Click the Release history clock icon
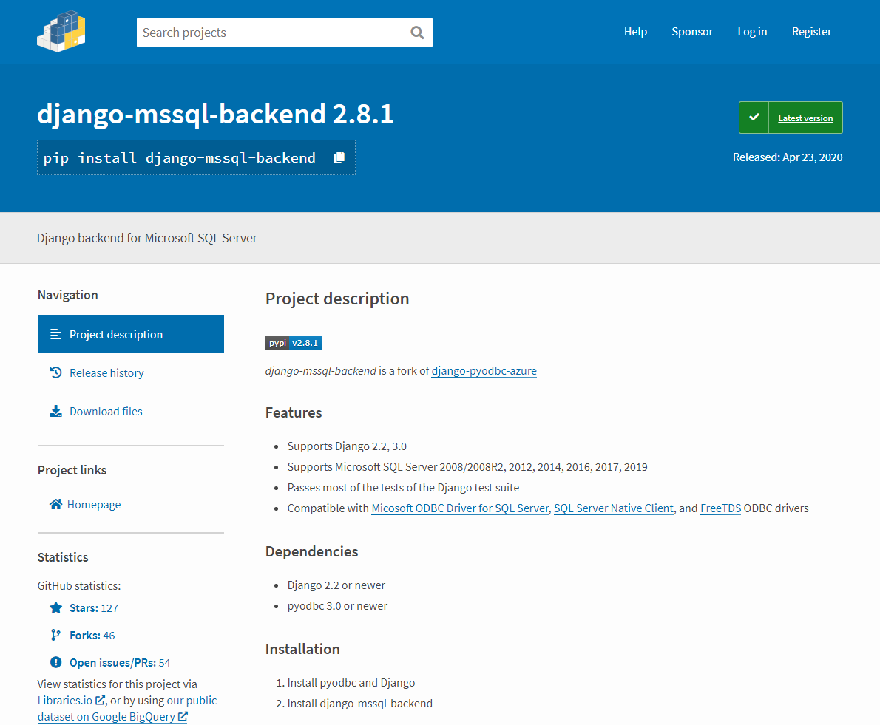The width and height of the screenshot is (880, 725). coord(55,372)
